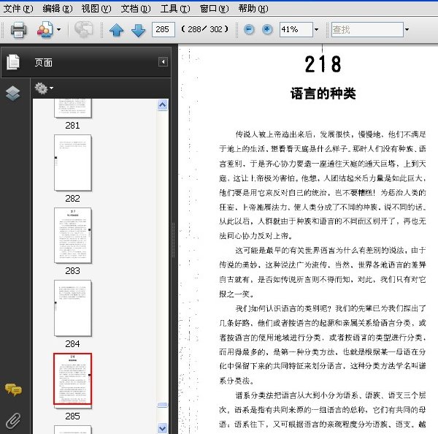Click the 查找 search field

tap(367, 29)
